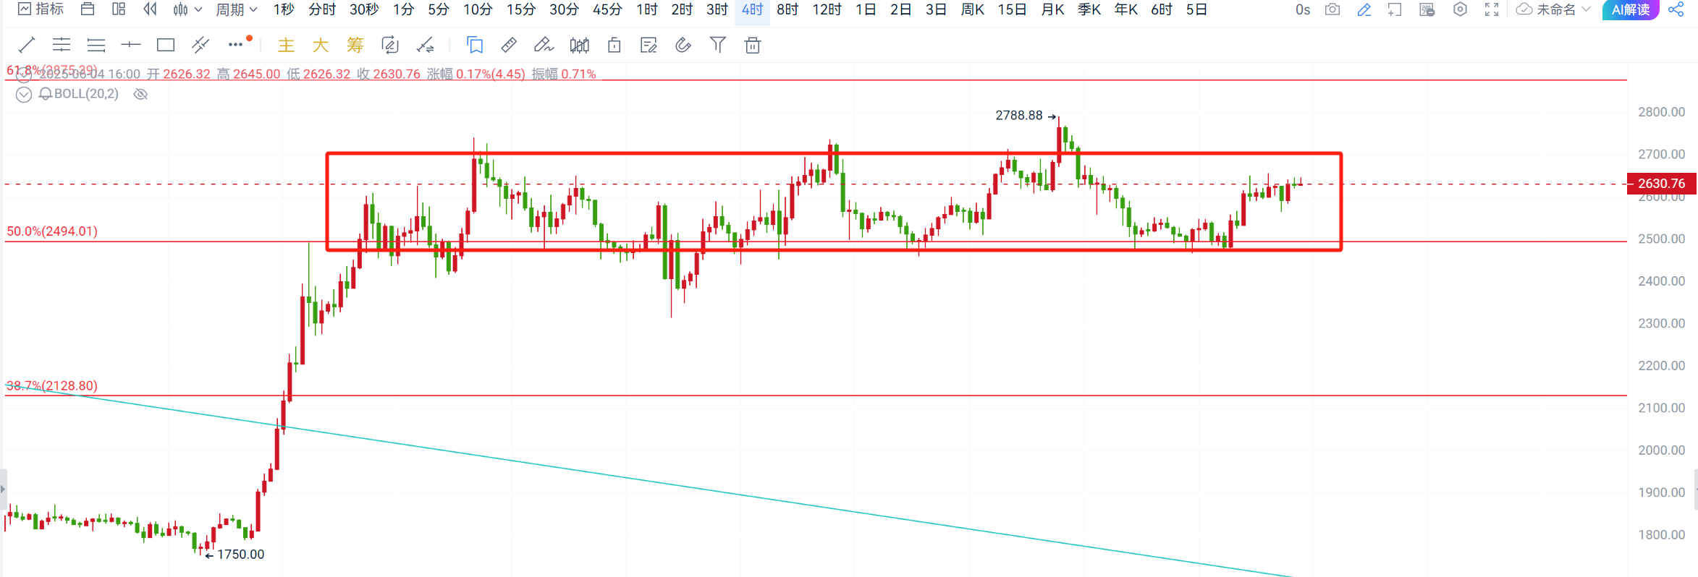Open the hexagon settings icon
1698x577 pixels.
(x=1460, y=9)
